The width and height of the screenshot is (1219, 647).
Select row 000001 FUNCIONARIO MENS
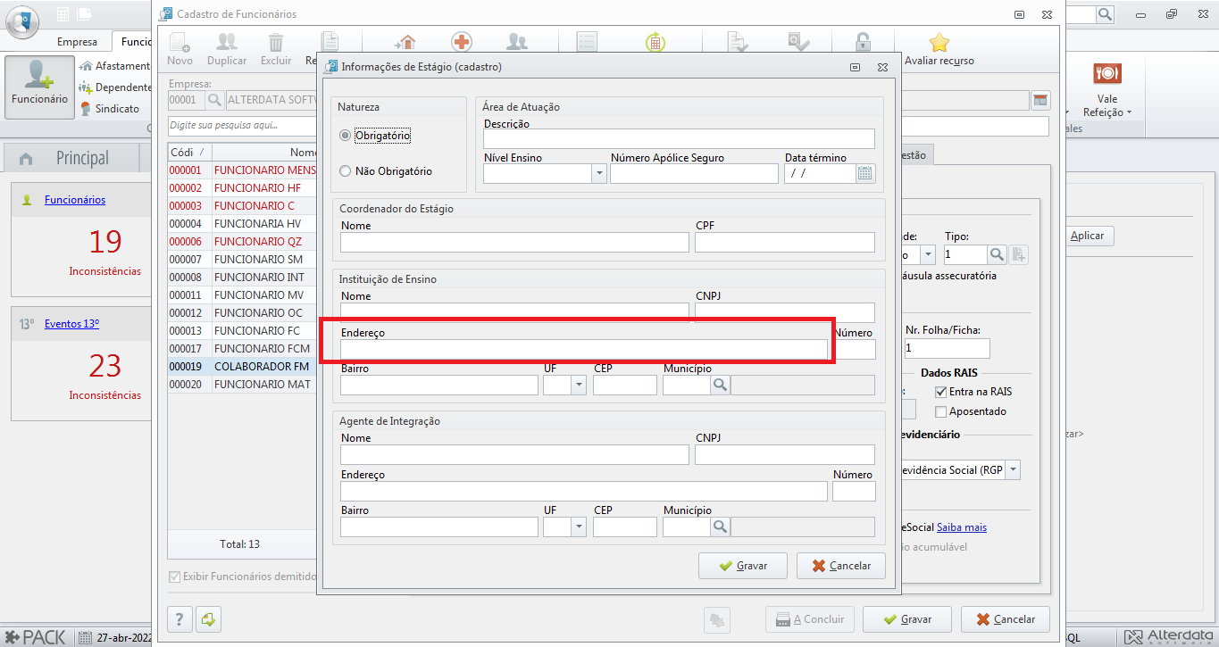coord(242,170)
